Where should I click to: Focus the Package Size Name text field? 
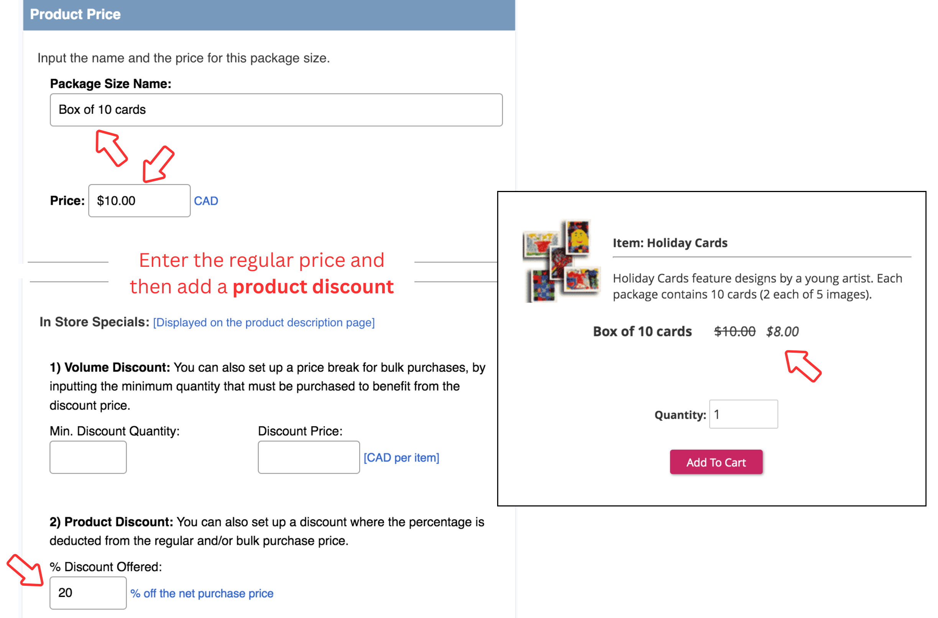276,110
